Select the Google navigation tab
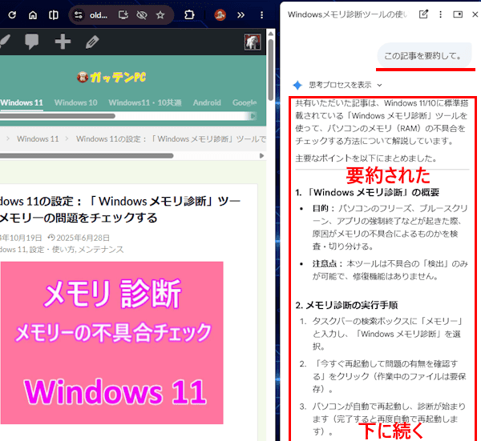Screen dimensions: 481x441 245,102
